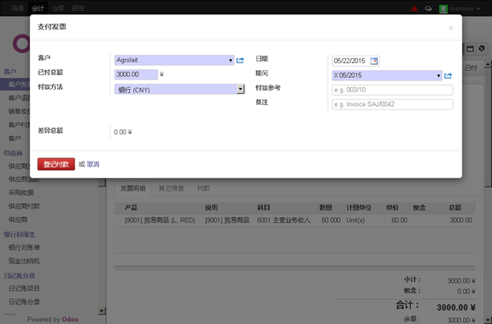
Task: Click the memo Invoice SAJ/0042 field
Action: pos(392,104)
